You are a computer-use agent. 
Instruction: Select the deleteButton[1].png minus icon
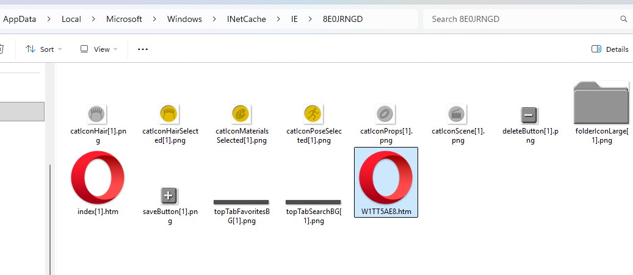coord(529,115)
